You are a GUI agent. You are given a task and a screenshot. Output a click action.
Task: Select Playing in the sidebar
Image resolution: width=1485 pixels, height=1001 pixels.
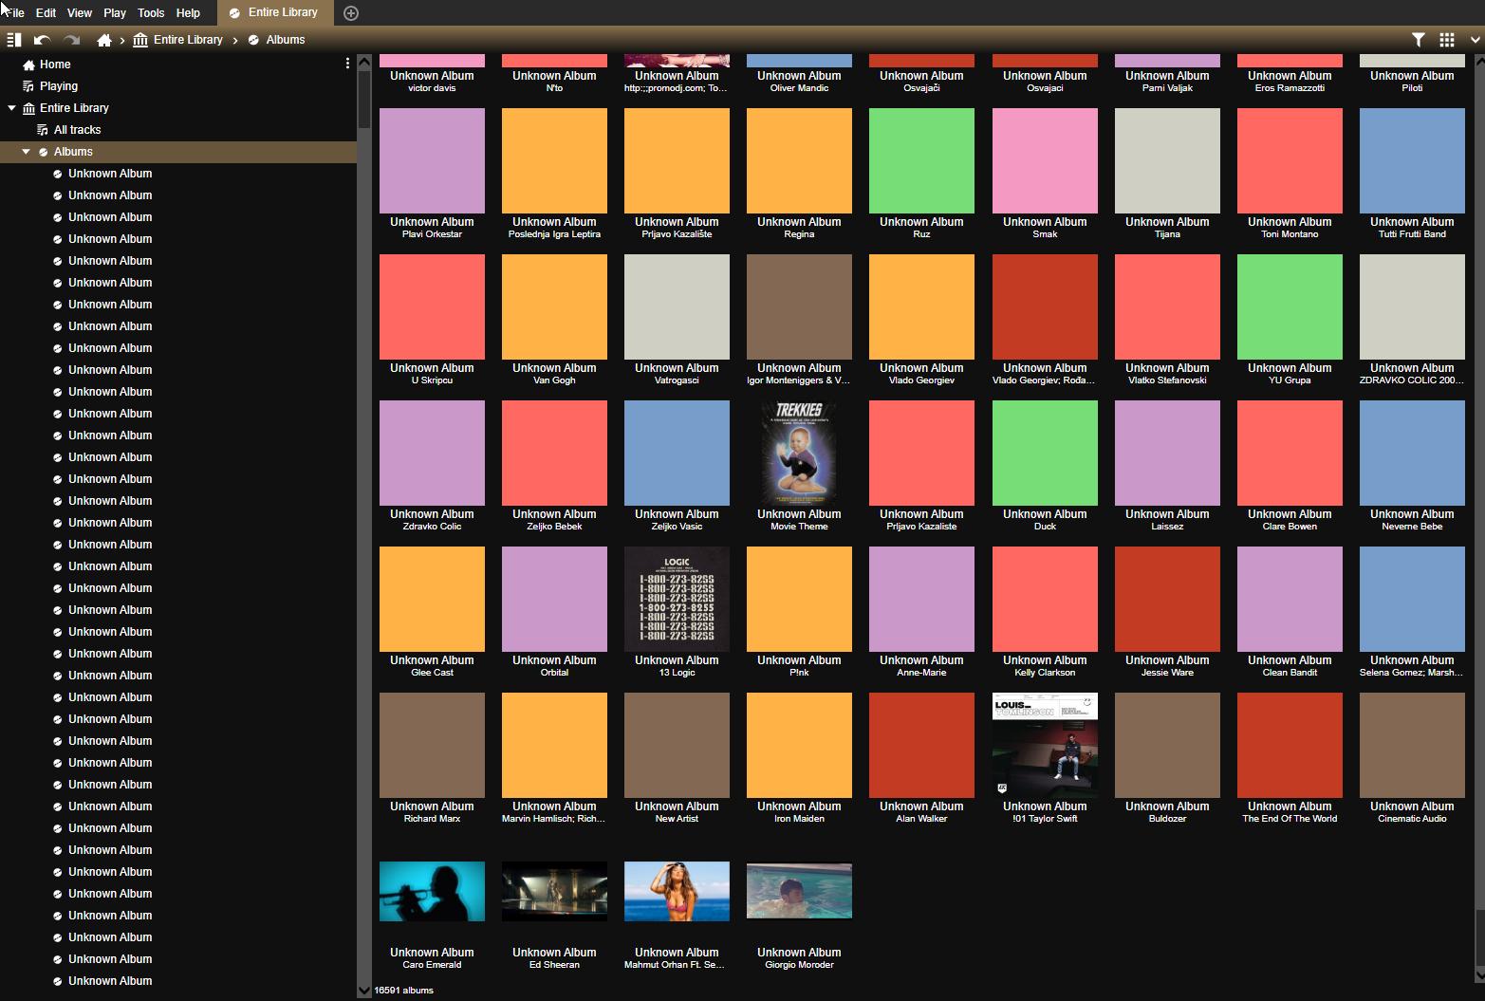click(58, 86)
